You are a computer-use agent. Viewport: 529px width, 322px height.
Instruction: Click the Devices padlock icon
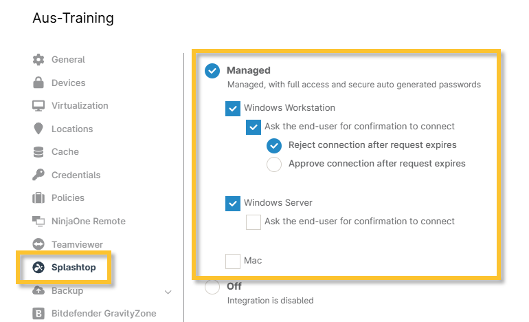[38, 83]
